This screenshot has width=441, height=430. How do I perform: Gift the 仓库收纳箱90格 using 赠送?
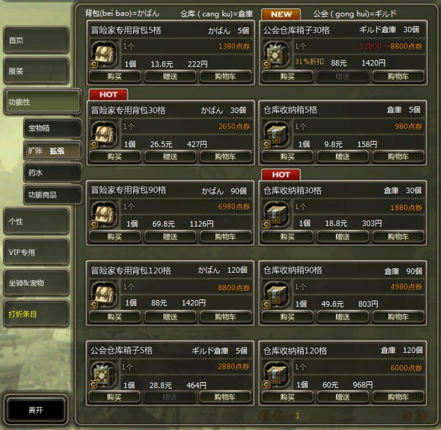342,317
